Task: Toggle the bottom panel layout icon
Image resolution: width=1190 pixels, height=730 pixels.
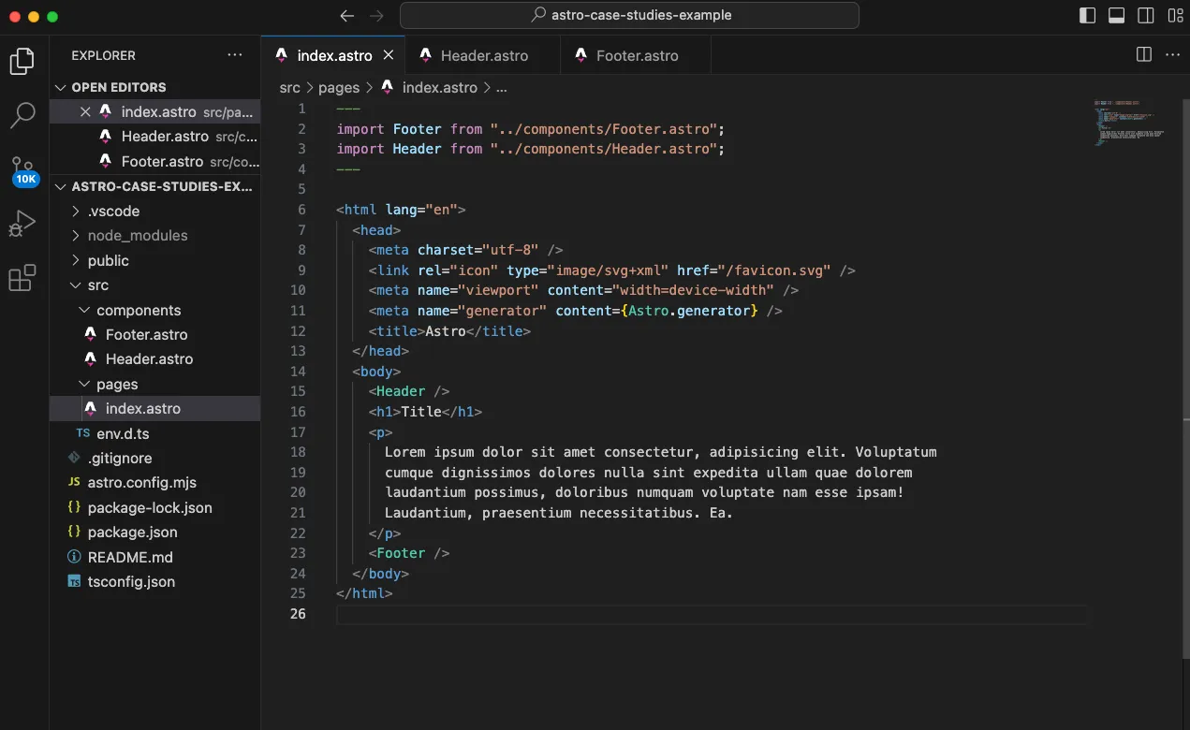Action: (x=1116, y=16)
